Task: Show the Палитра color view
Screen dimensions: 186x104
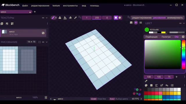Action: [x=166, y=37]
